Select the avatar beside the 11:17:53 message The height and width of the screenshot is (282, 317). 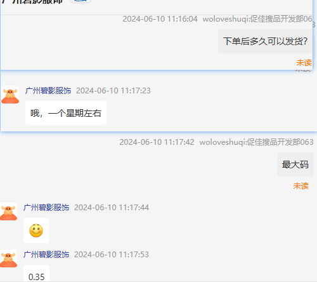tap(8, 258)
